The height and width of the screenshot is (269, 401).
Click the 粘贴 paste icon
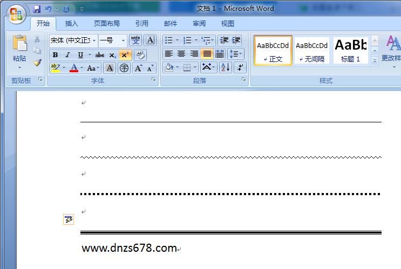pos(19,43)
